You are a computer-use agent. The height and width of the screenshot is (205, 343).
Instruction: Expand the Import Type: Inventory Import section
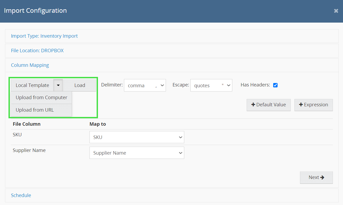[44, 36]
